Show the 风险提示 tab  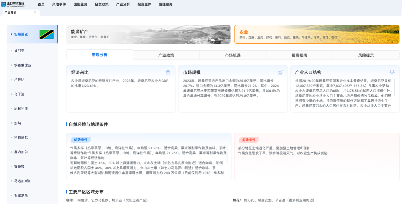click(366, 55)
